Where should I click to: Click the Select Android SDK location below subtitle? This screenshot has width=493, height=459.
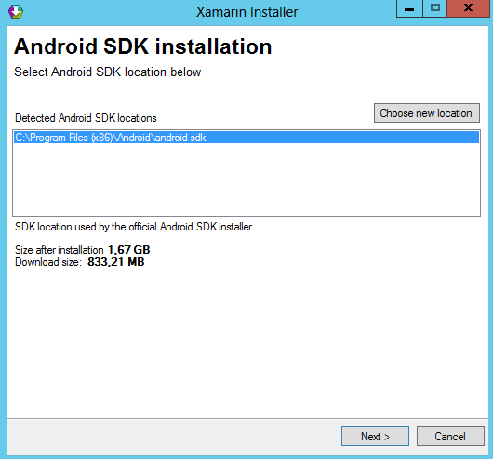coord(108,72)
